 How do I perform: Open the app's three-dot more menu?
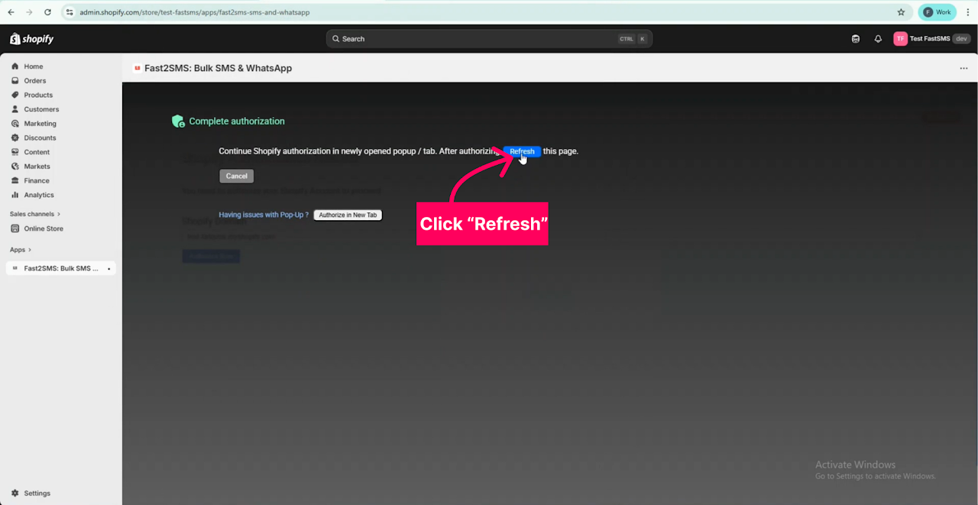click(x=963, y=69)
